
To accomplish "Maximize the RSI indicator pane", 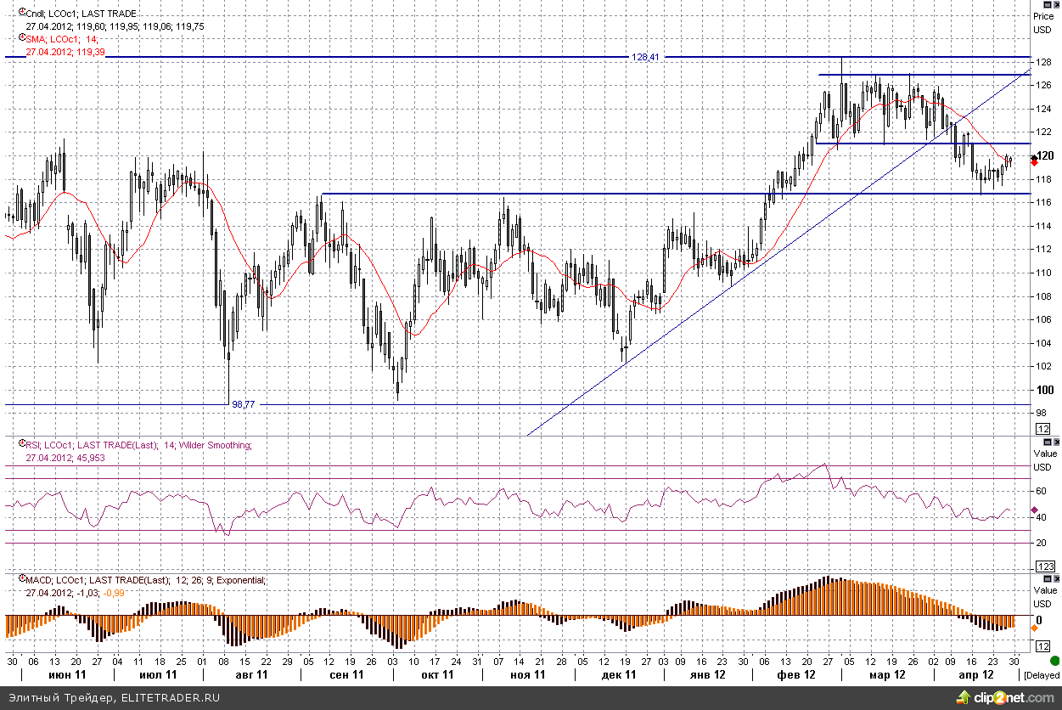I will [1046, 442].
